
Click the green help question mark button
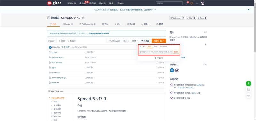[x=248, y=84]
